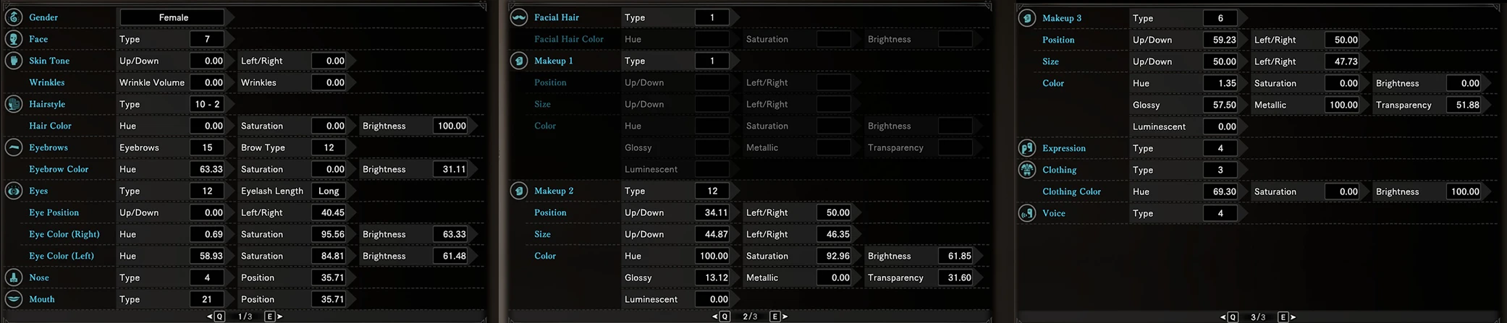Image resolution: width=1507 pixels, height=323 pixels.
Task: Select the Makeup 2 icon
Action: pos(519,191)
